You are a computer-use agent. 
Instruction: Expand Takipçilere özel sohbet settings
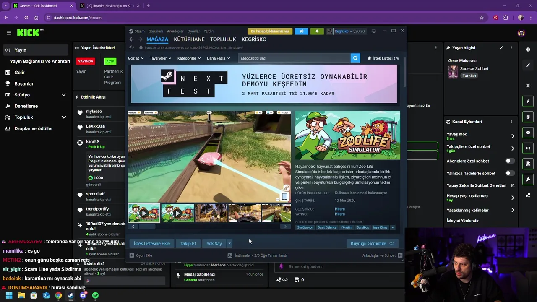(x=513, y=148)
